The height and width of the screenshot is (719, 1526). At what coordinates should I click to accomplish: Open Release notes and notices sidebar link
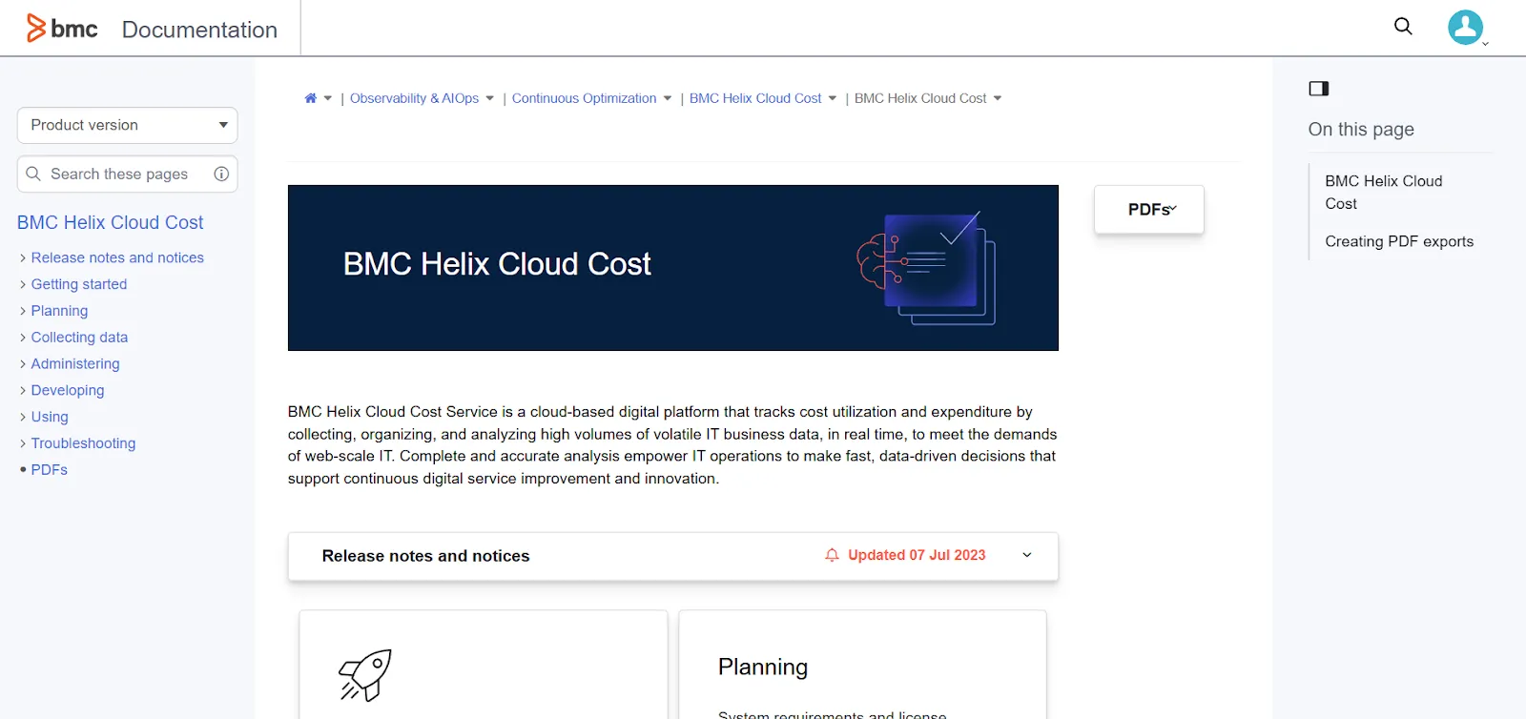pyautogui.click(x=117, y=257)
